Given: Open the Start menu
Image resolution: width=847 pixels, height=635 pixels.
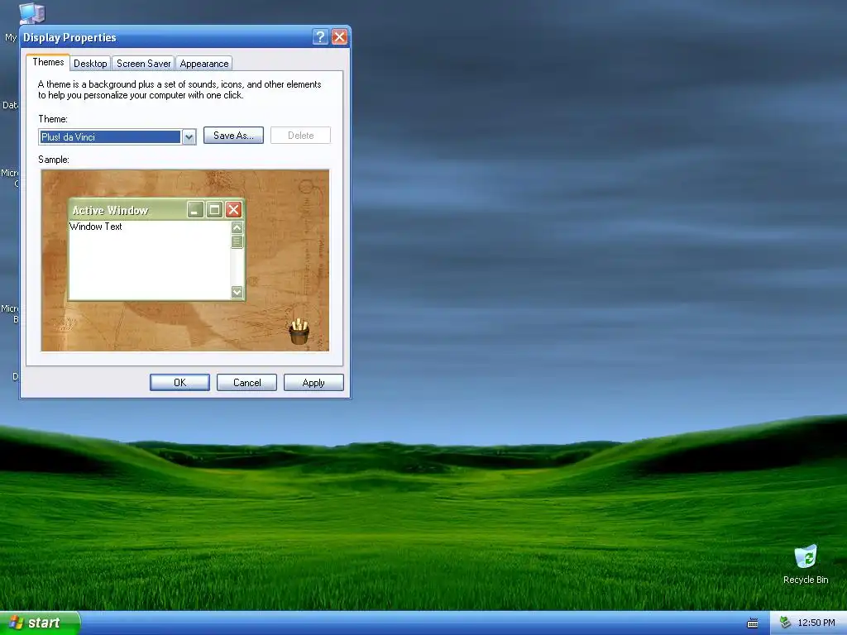Looking at the screenshot, I should pos(40,623).
